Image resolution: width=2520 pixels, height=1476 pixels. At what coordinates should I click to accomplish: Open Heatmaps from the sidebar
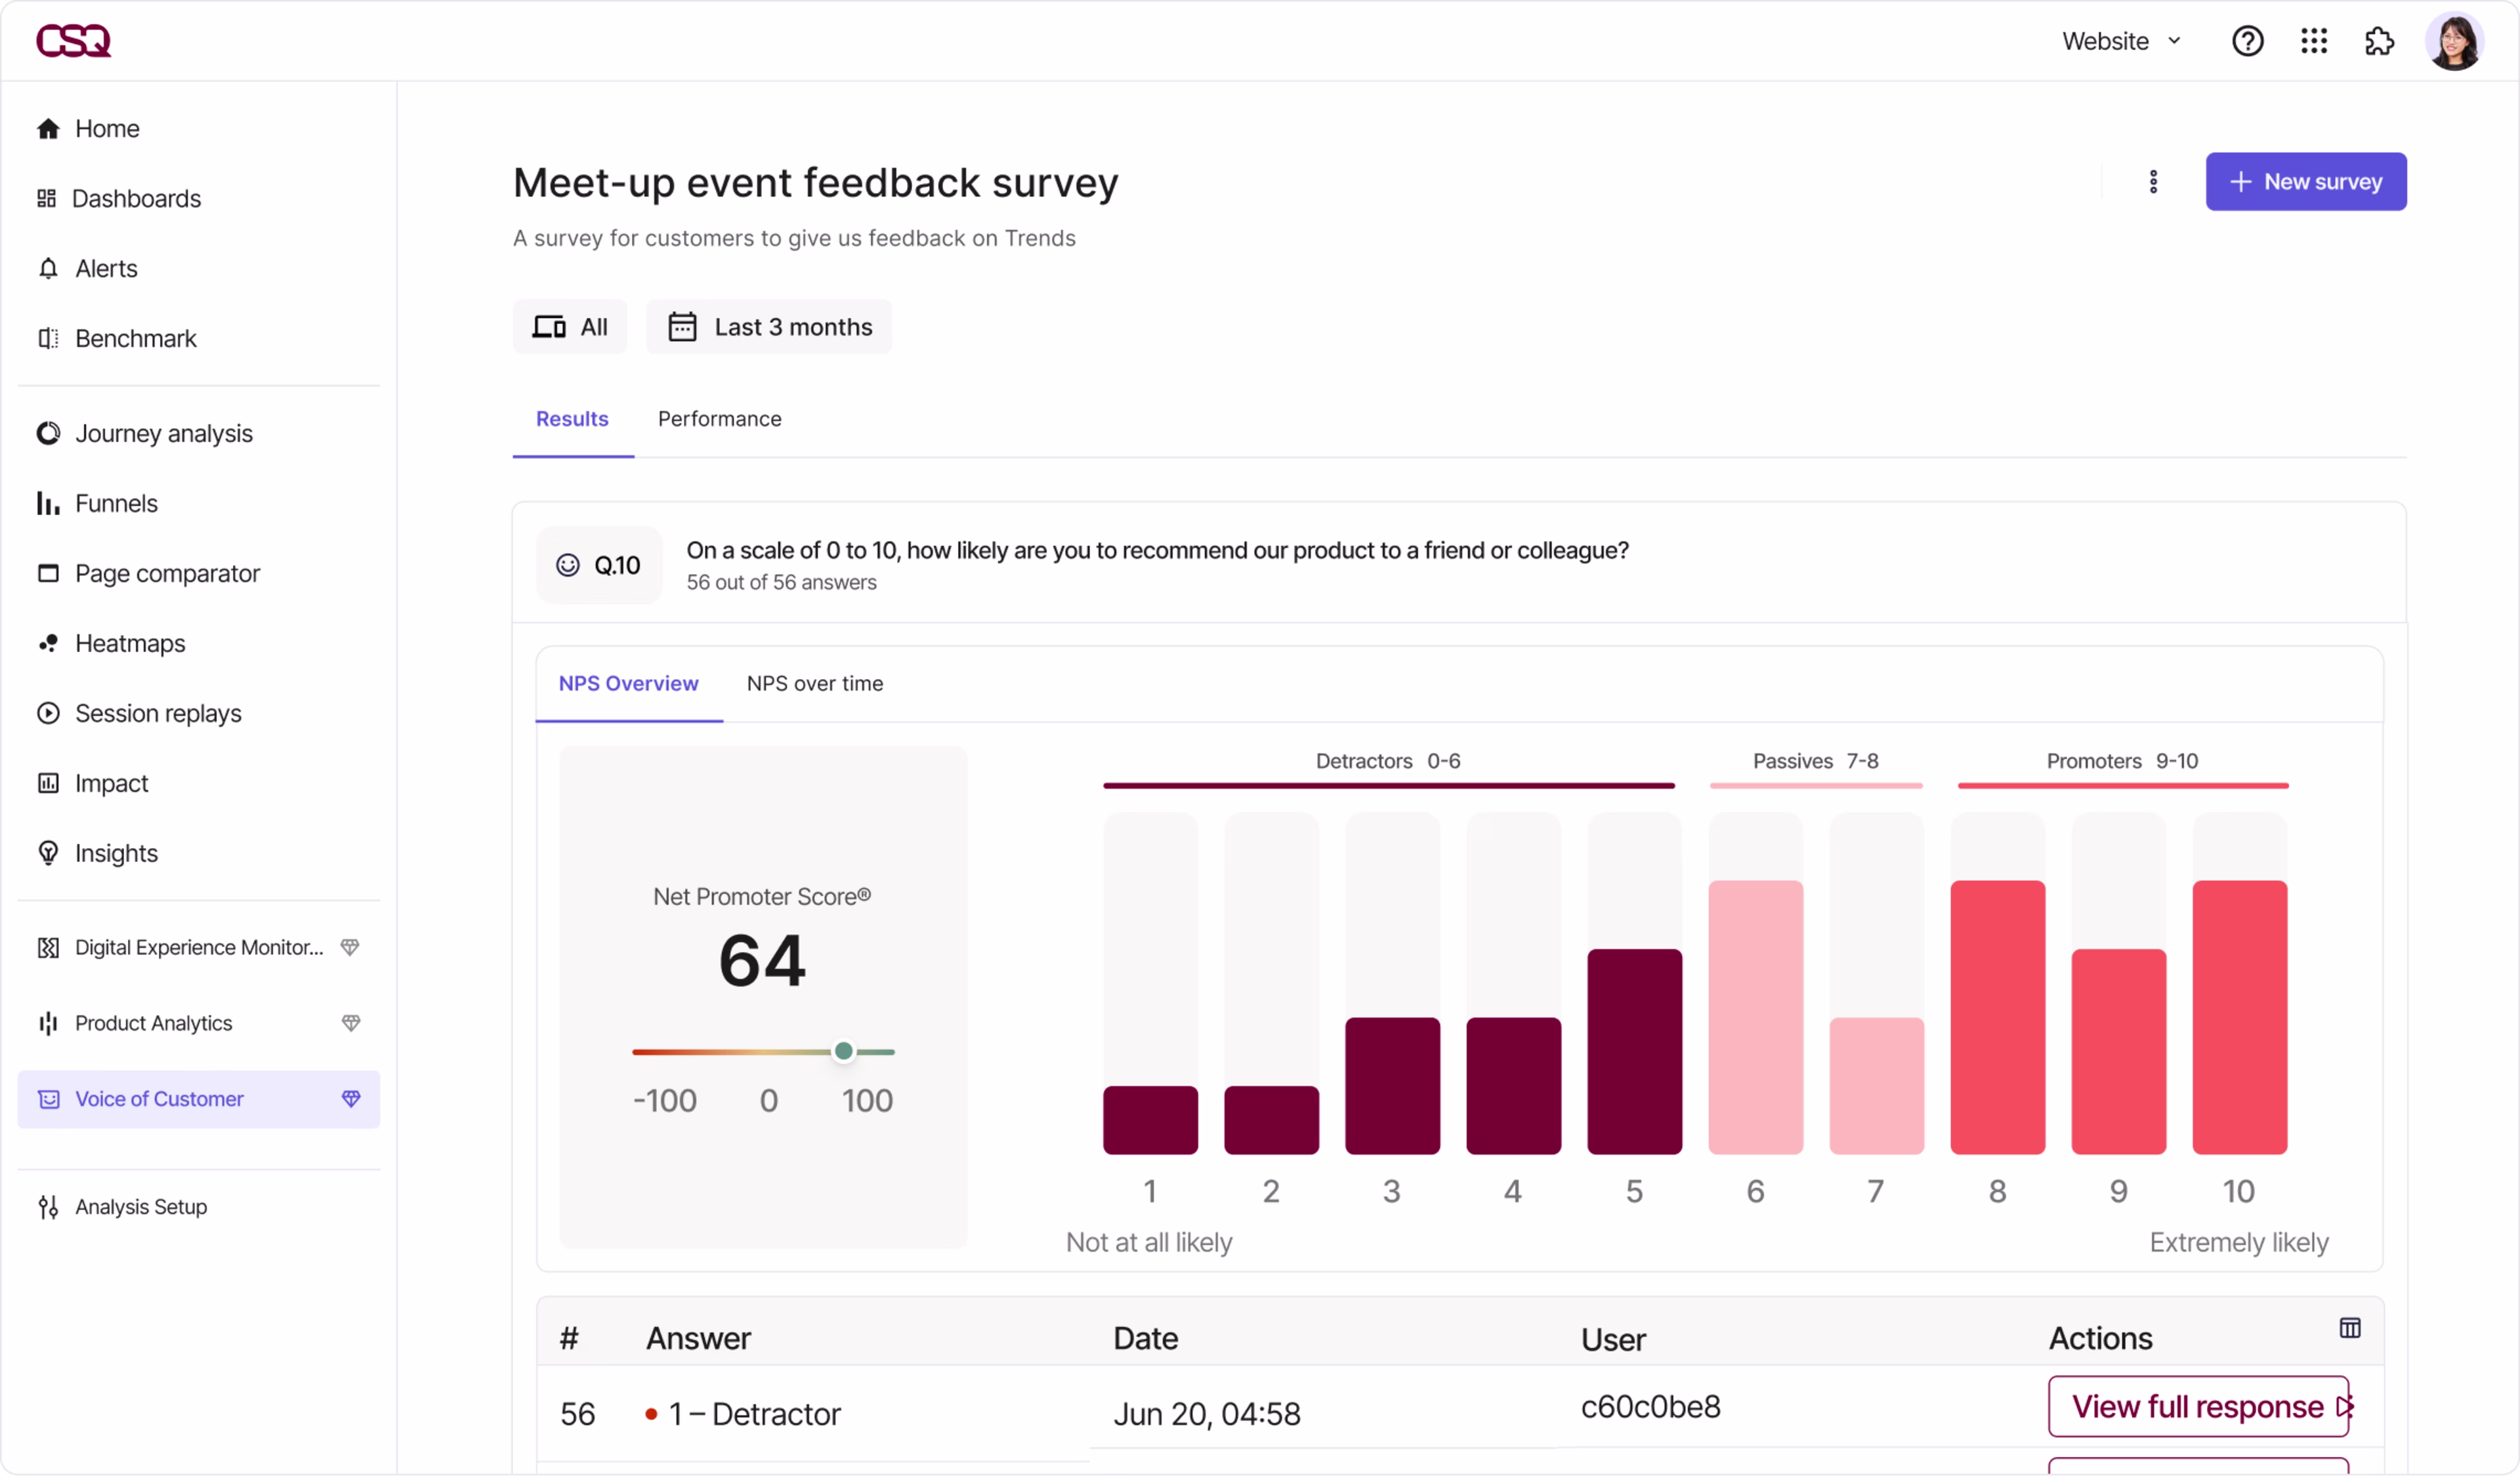point(130,644)
